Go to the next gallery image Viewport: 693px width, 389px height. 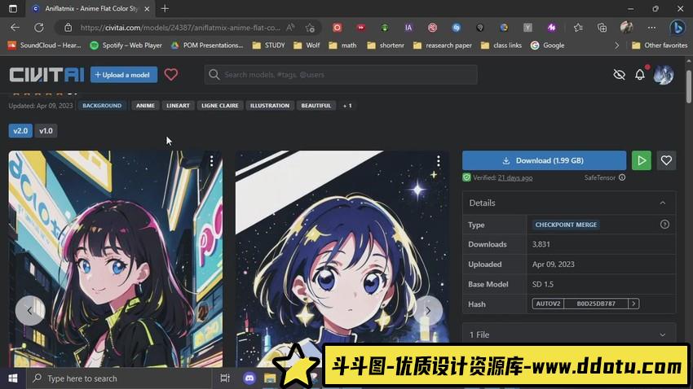coord(428,311)
